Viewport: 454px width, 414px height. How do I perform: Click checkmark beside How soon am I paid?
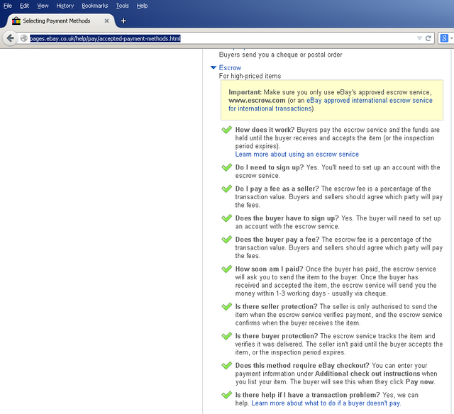coord(227,269)
